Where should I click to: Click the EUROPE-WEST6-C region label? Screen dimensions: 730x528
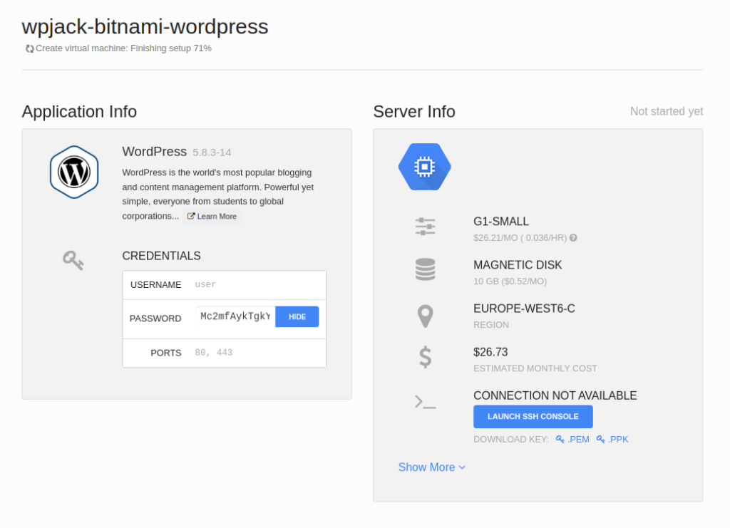tap(524, 309)
